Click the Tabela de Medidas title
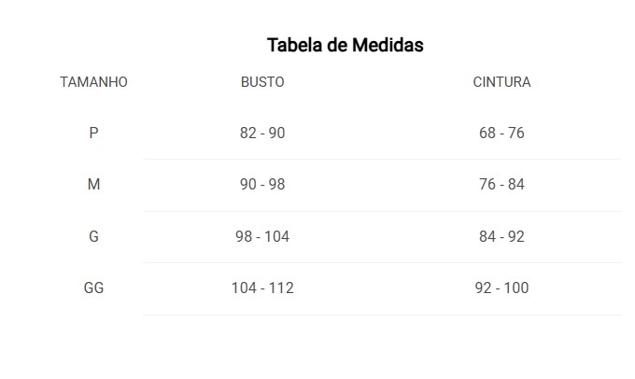The image size is (635, 379). (345, 45)
